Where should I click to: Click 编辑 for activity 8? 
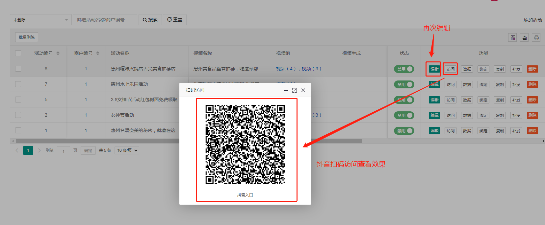pyautogui.click(x=434, y=69)
